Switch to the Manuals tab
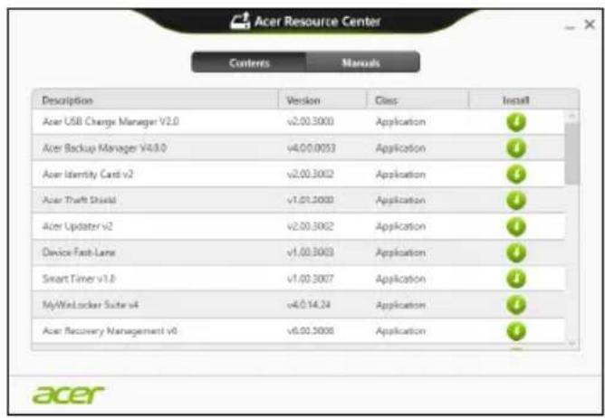 point(362,62)
